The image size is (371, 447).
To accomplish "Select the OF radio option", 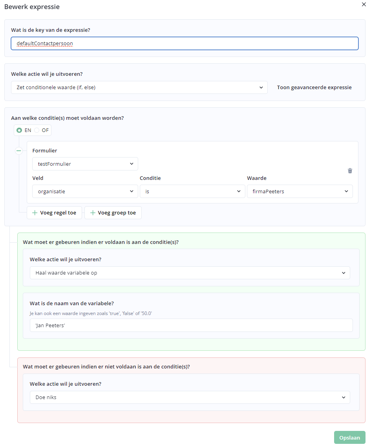I will [x=37, y=130].
